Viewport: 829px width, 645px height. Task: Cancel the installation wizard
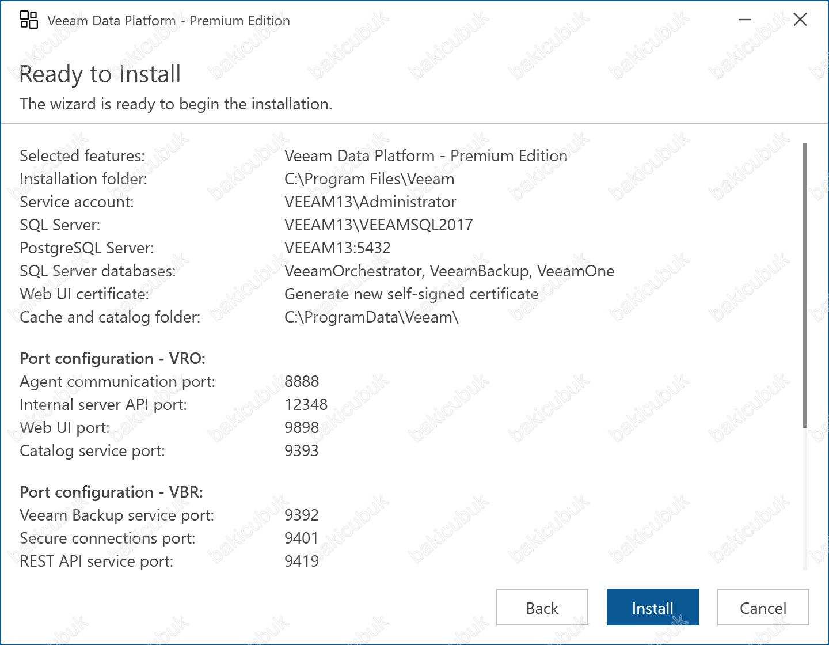(762, 608)
